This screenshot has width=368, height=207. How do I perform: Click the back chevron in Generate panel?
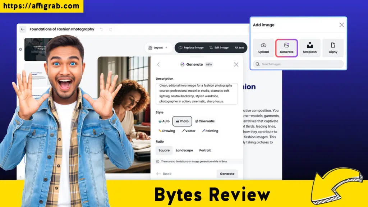[x=158, y=65]
